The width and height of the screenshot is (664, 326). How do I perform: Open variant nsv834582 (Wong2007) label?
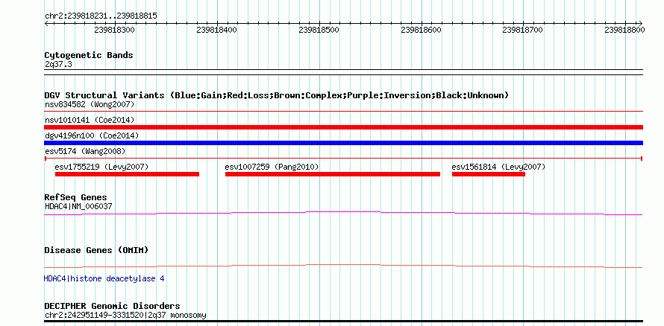90,104
